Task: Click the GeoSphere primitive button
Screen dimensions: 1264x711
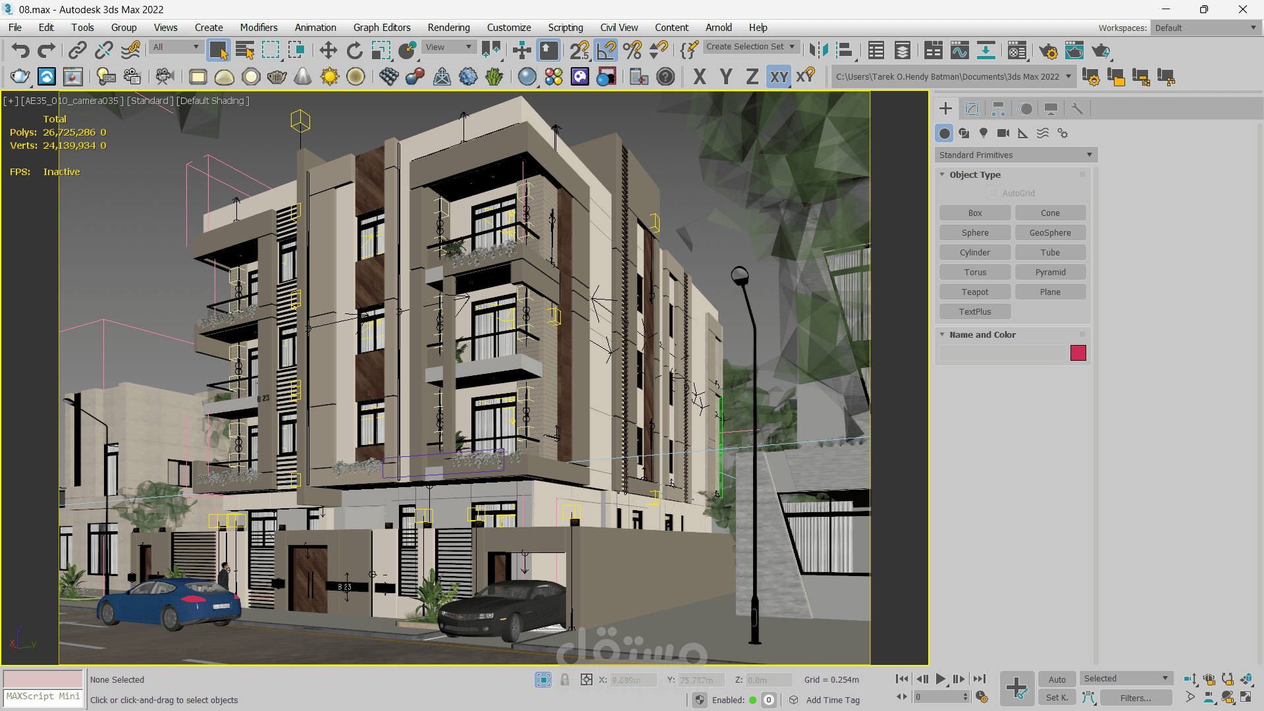Action: [x=1049, y=233]
